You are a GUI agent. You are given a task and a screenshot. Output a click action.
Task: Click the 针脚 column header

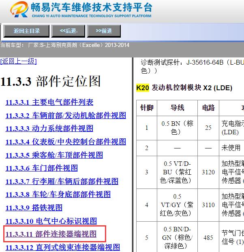(x=147, y=108)
